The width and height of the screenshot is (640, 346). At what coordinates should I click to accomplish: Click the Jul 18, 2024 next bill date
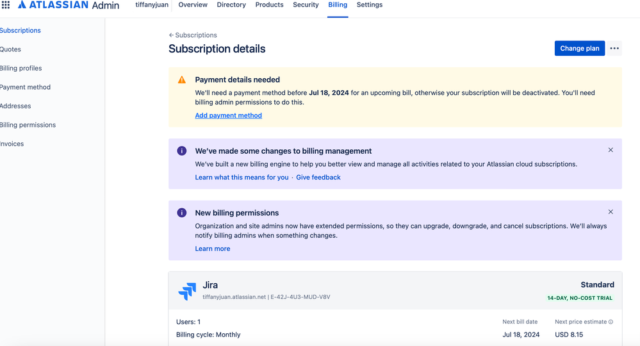(521, 334)
